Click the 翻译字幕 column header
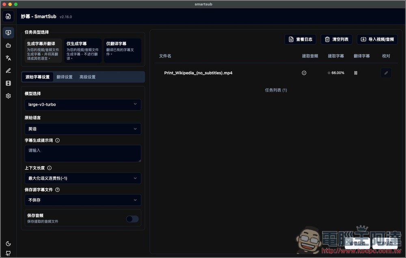The image size is (406, 258). 362,56
